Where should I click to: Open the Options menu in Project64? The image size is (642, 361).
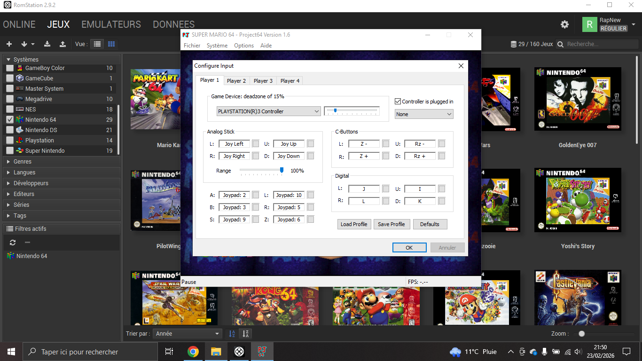[x=244, y=46]
